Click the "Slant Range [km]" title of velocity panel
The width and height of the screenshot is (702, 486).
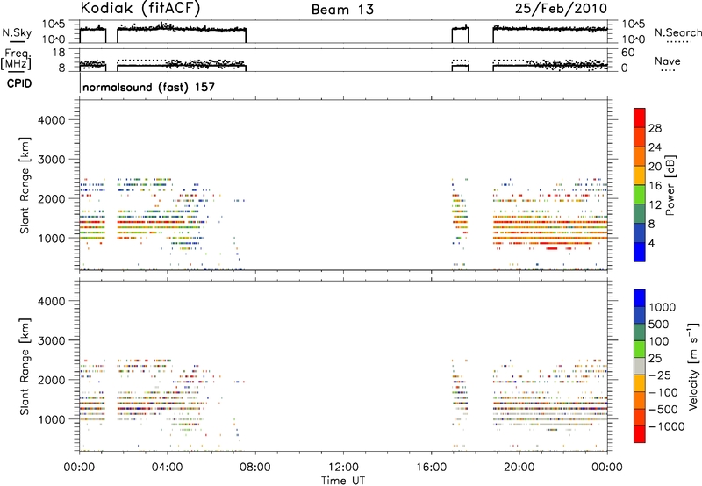pos(25,367)
